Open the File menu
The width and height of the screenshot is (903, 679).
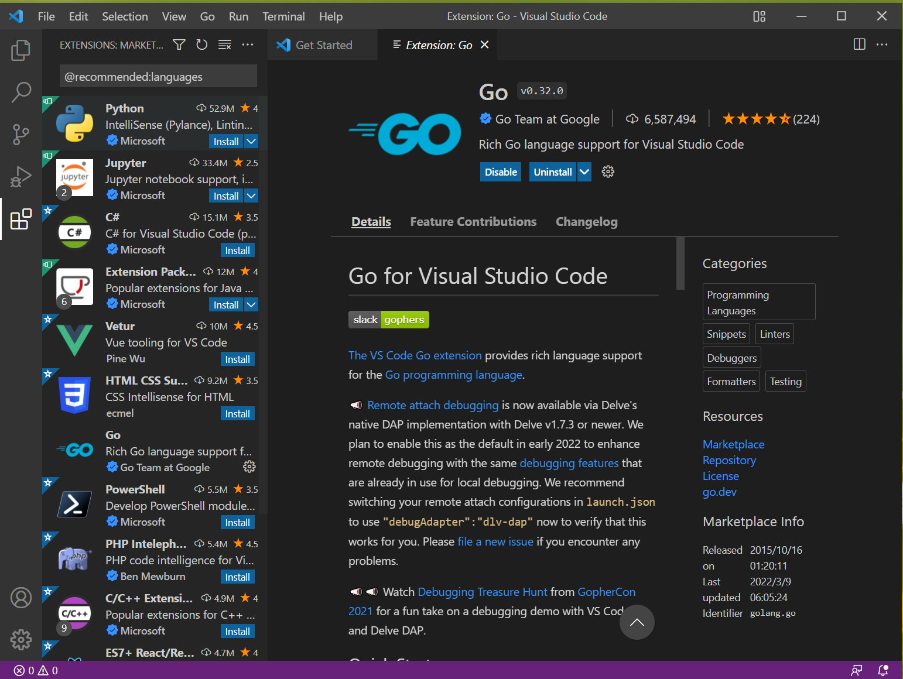click(x=46, y=16)
